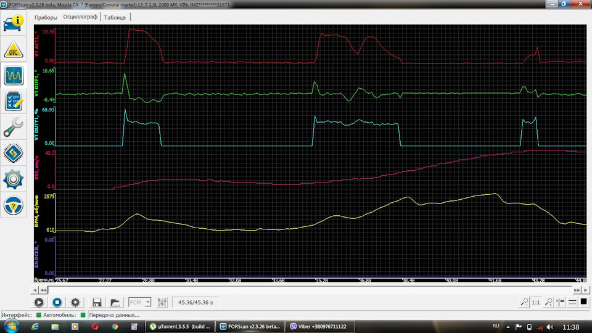592x333 pixels.
Task: Switch graph background color with black square
Action: click(x=584, y=302)
